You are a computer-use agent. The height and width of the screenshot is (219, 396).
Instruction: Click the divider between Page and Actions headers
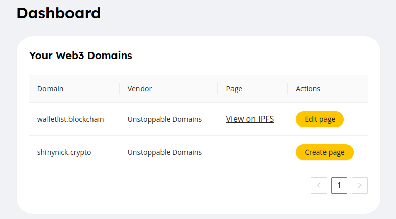[x=288, y=89]
